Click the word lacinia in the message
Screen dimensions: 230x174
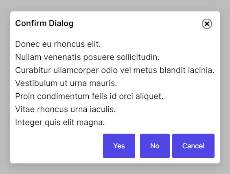coord(201,70)
